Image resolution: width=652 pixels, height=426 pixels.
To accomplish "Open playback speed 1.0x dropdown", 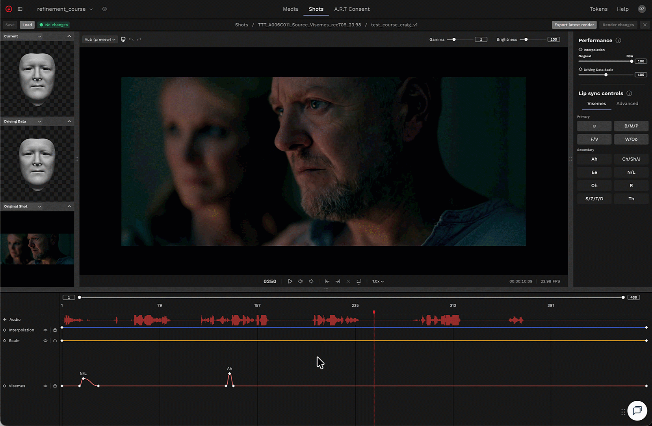I will click(378, 281).
